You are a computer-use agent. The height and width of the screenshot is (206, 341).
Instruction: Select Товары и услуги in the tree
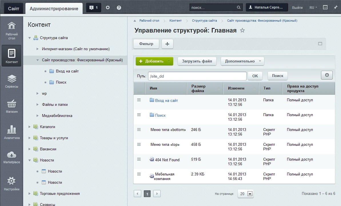coord(54,138)
